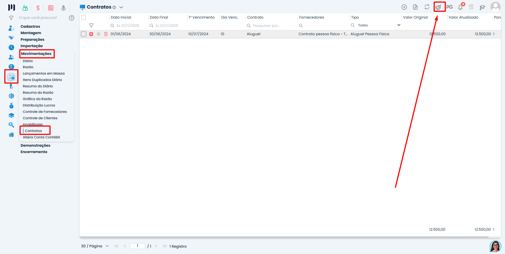
Task: Click the broom clear-filters icon
Action: (x=439, y=7)
